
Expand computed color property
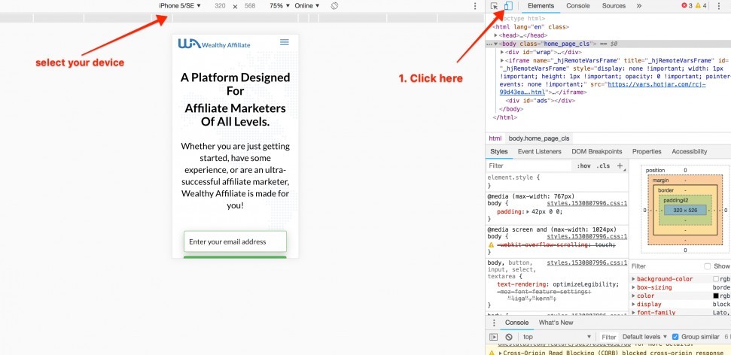(634, 296)
